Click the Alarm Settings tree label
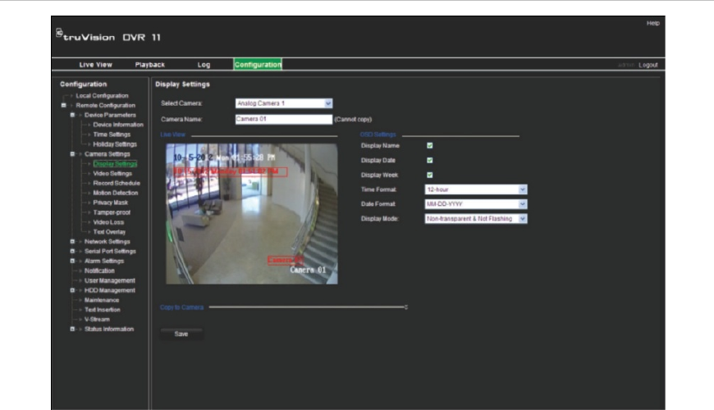 pos(104,262)
